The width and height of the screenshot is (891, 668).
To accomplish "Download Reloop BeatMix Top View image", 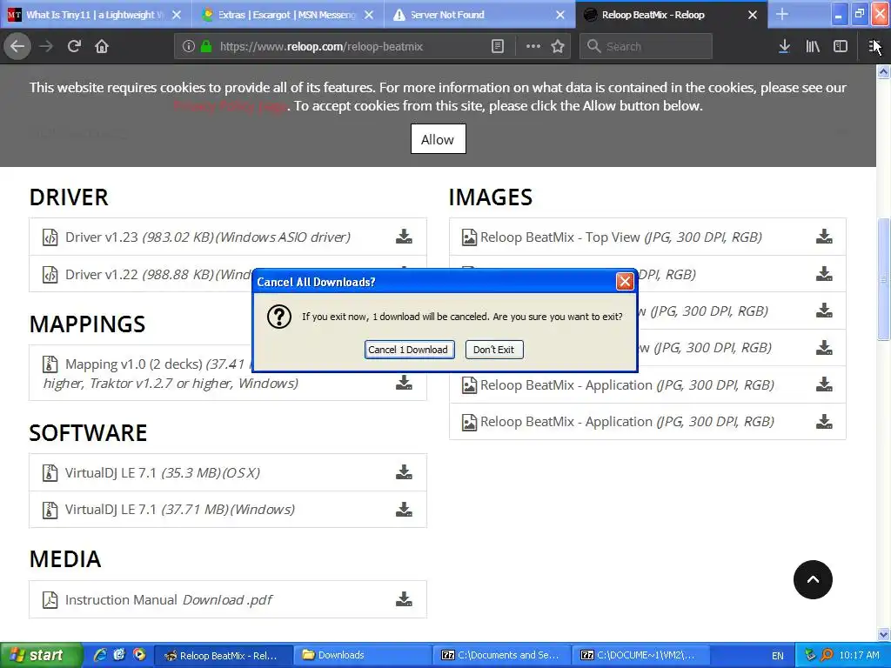I will click(x=824, y=237).
